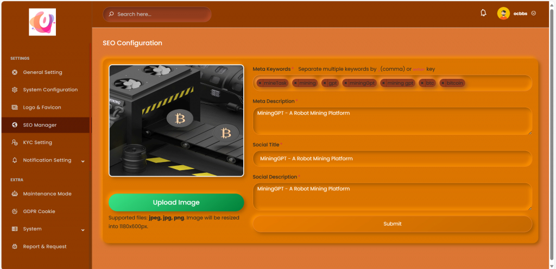Open General Setting page
Screen dimensions: 556x269
coord(42,72)
